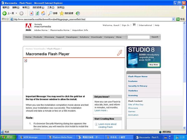Click the Statistics sidebar link
The width and height of the screenshot is (187, 140).
[x=133, y=91]
